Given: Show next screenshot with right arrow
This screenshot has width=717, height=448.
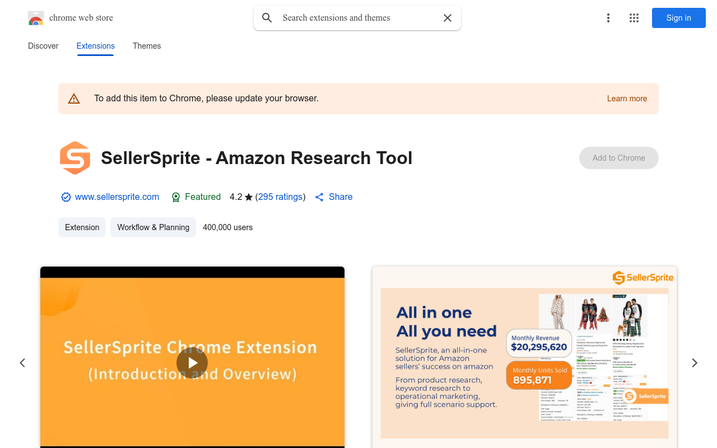Looking at the screenshot, I should (x=695, y=363).
